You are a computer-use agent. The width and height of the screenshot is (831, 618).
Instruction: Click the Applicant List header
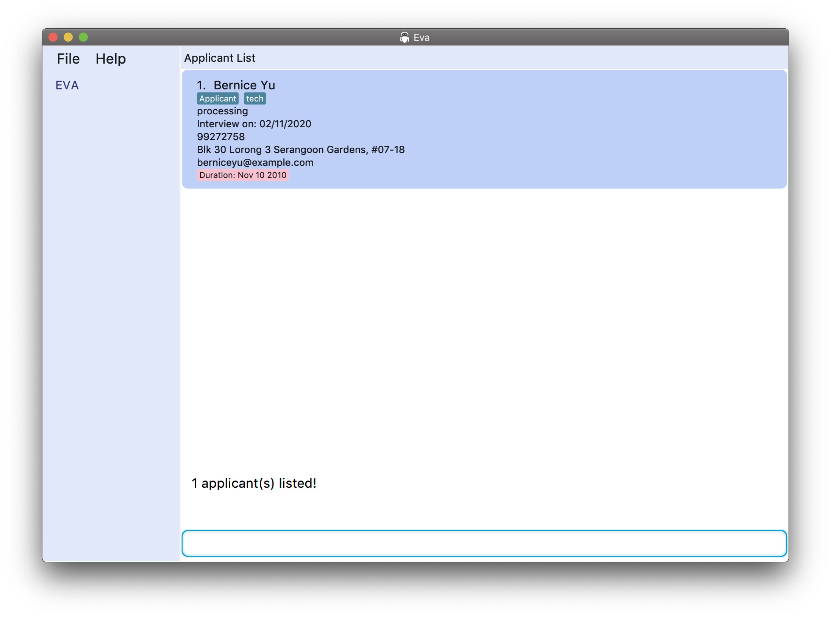(x=220, y=58)
